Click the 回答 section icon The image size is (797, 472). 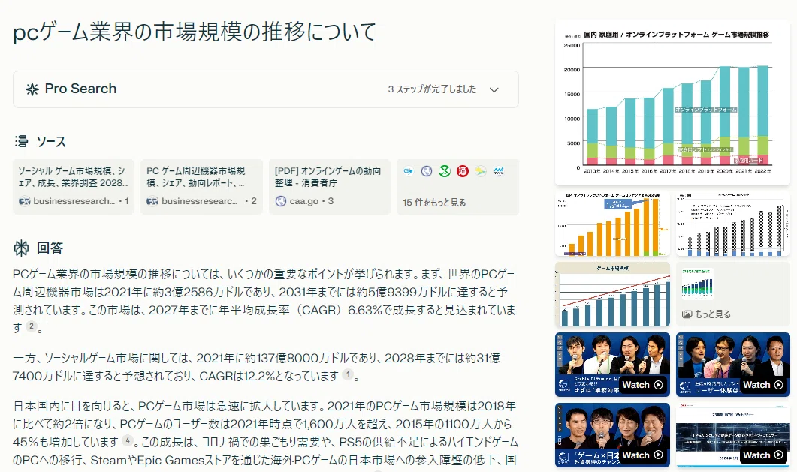pos(21,248)
